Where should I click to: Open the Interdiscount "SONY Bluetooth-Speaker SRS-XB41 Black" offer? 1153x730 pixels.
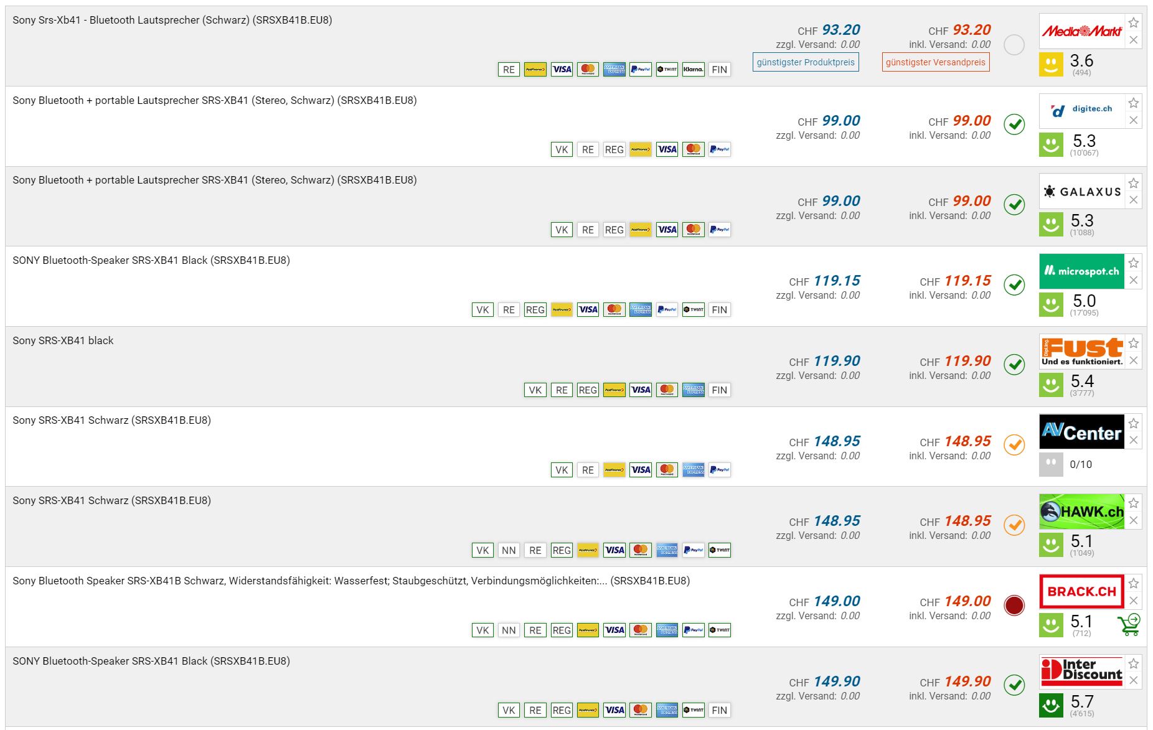click(151, 661)
